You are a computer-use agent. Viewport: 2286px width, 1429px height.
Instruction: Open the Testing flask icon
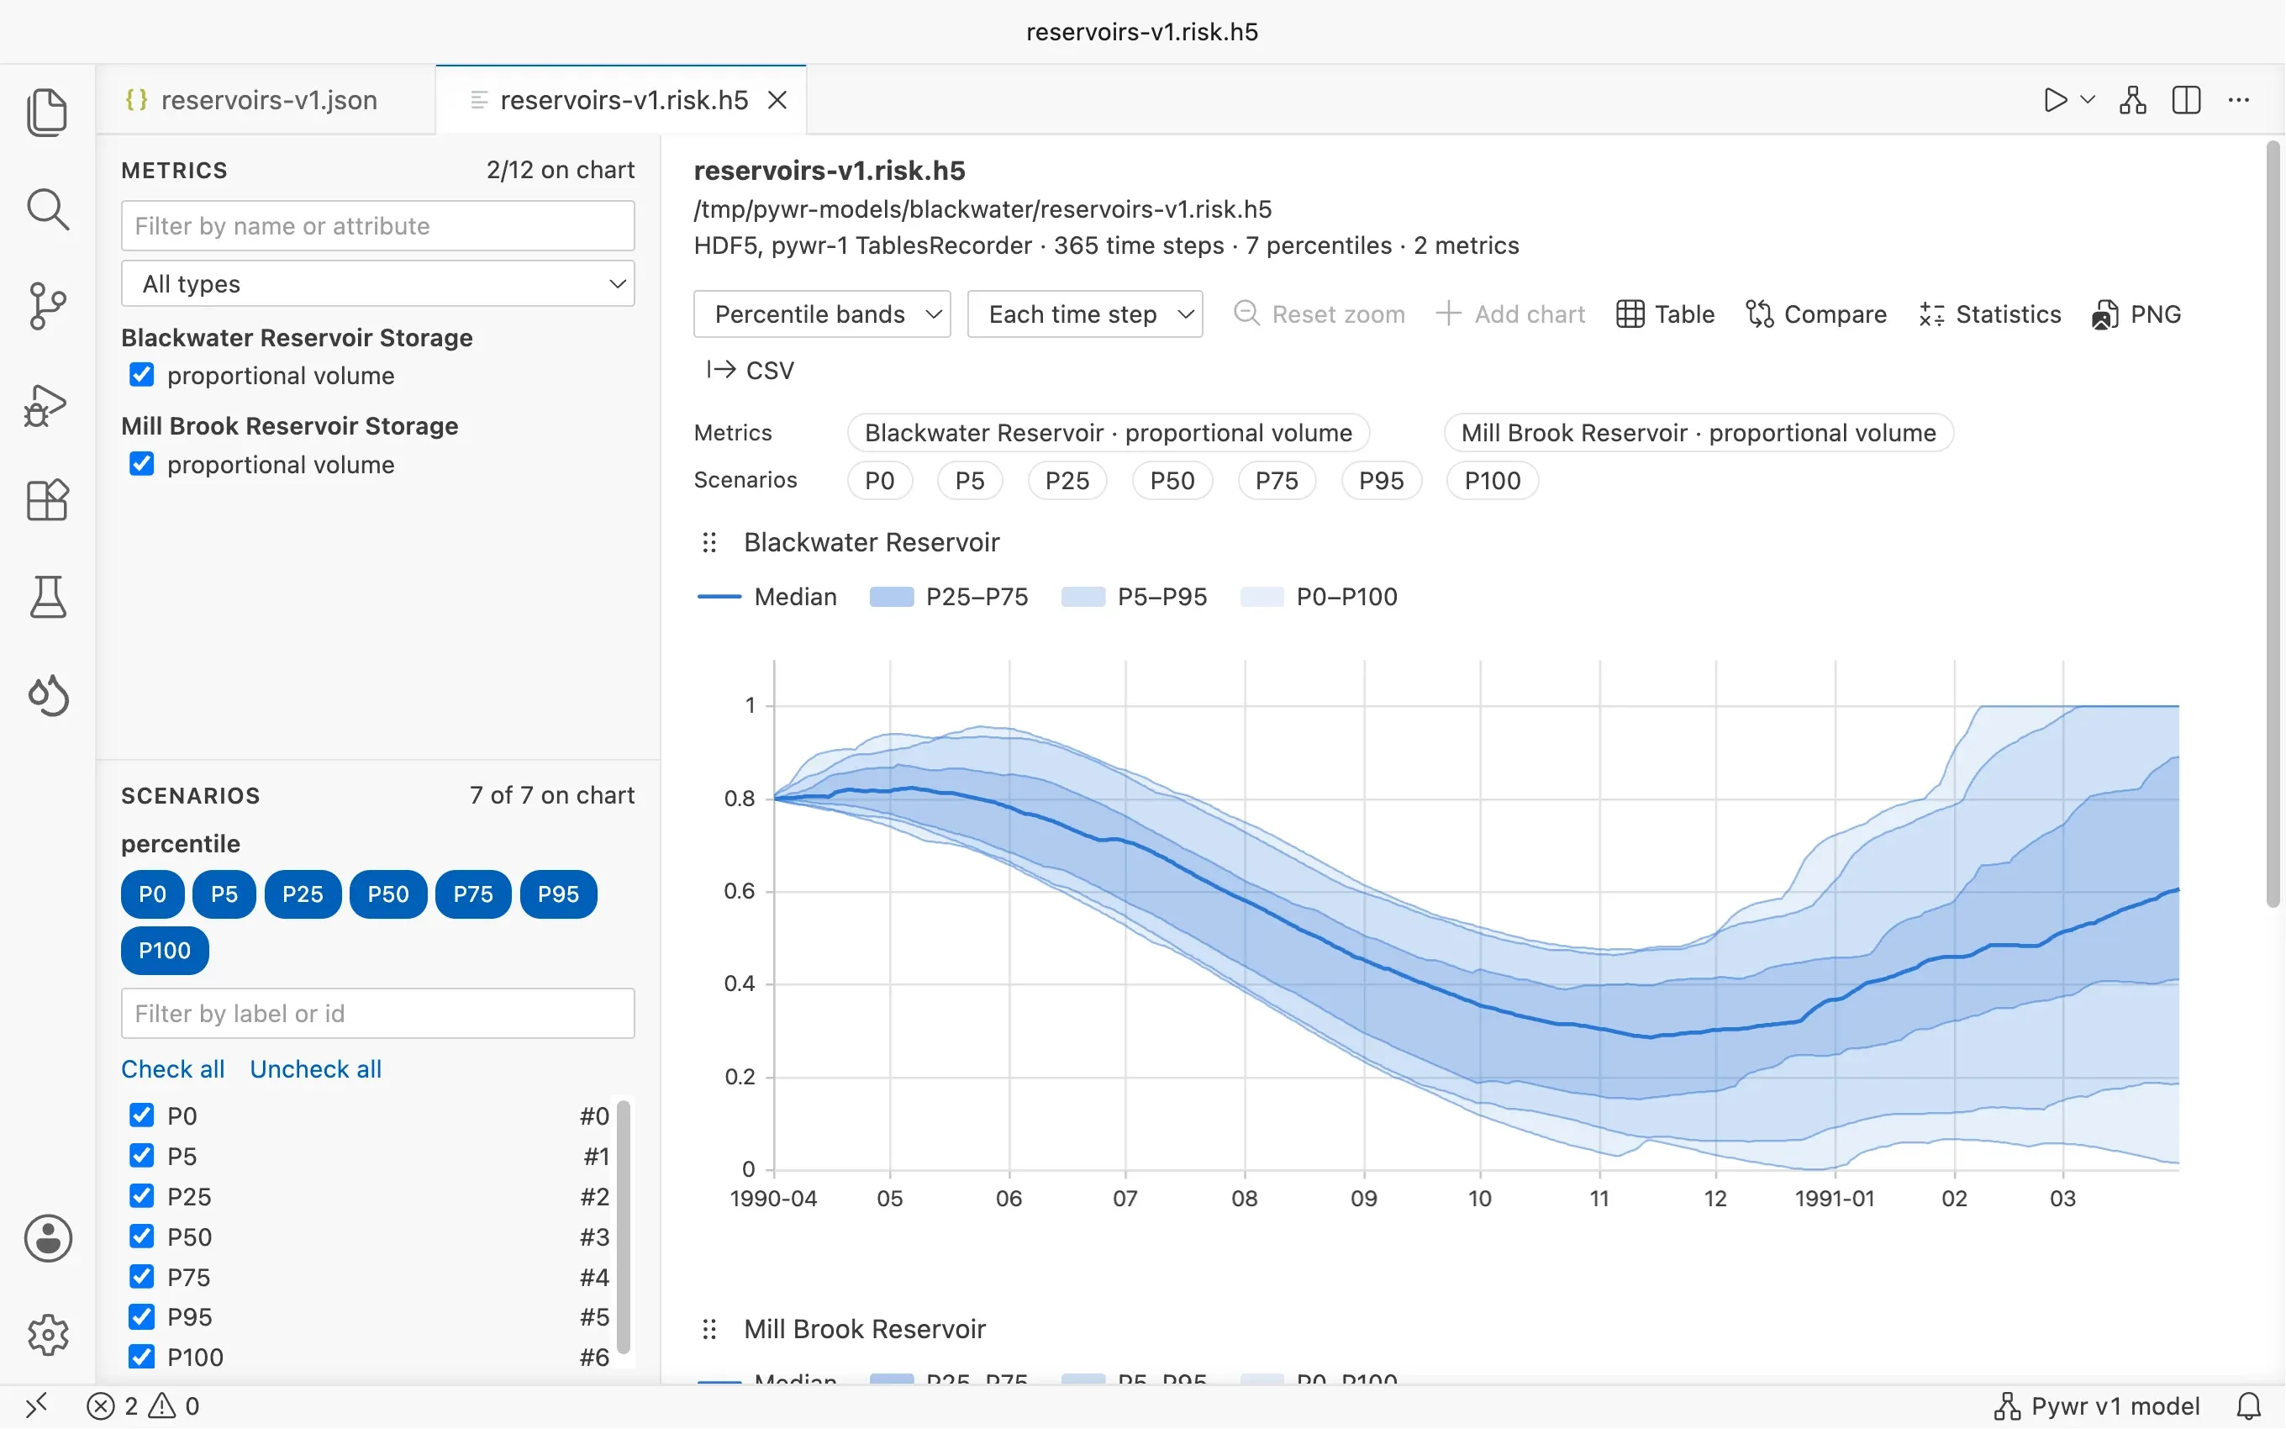click(47, 596)
